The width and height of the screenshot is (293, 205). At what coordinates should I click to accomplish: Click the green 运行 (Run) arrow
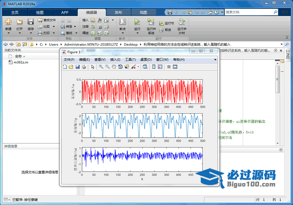pyautogui.click(x=137, y=22)
